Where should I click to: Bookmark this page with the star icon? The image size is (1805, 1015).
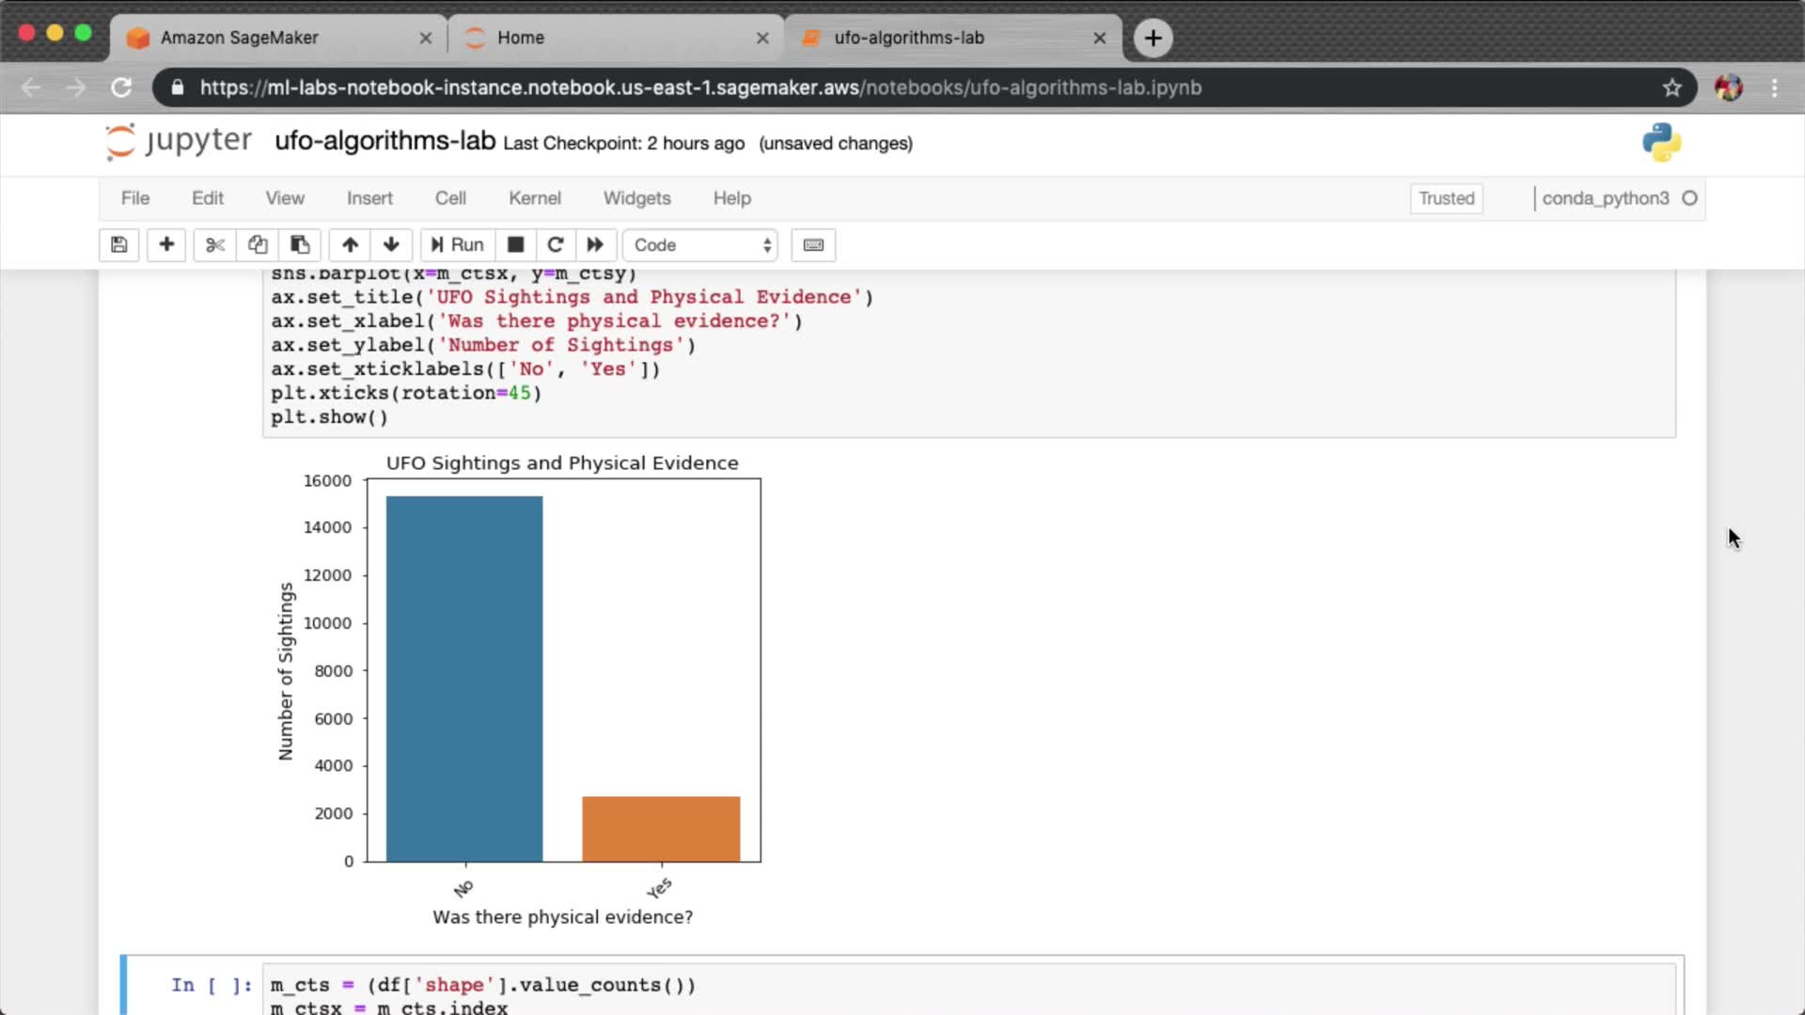(1672, 87)
